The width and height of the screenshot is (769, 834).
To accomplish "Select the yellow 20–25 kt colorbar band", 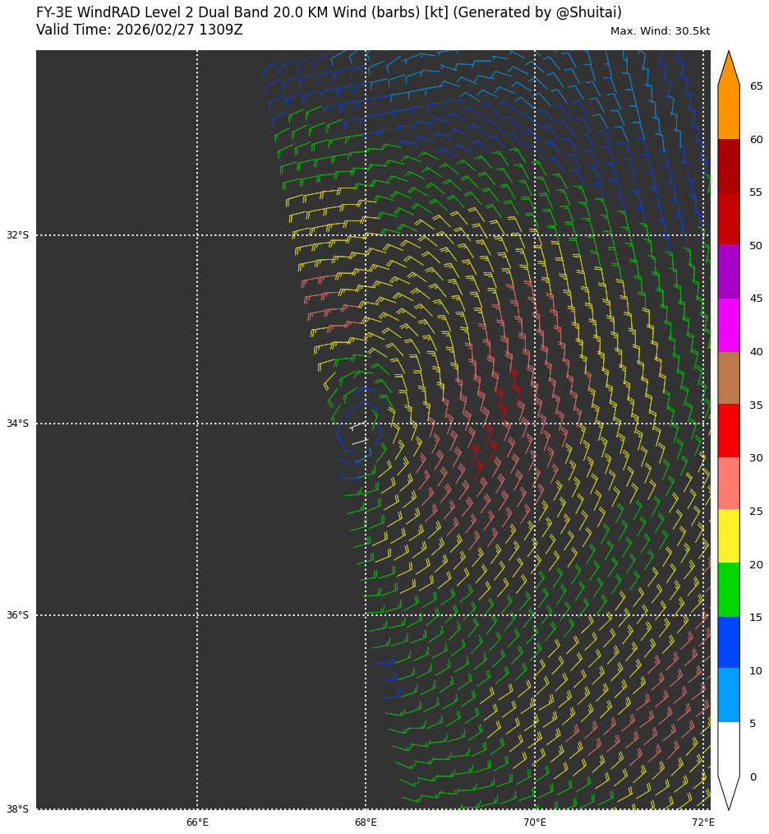I will (728, 536).
